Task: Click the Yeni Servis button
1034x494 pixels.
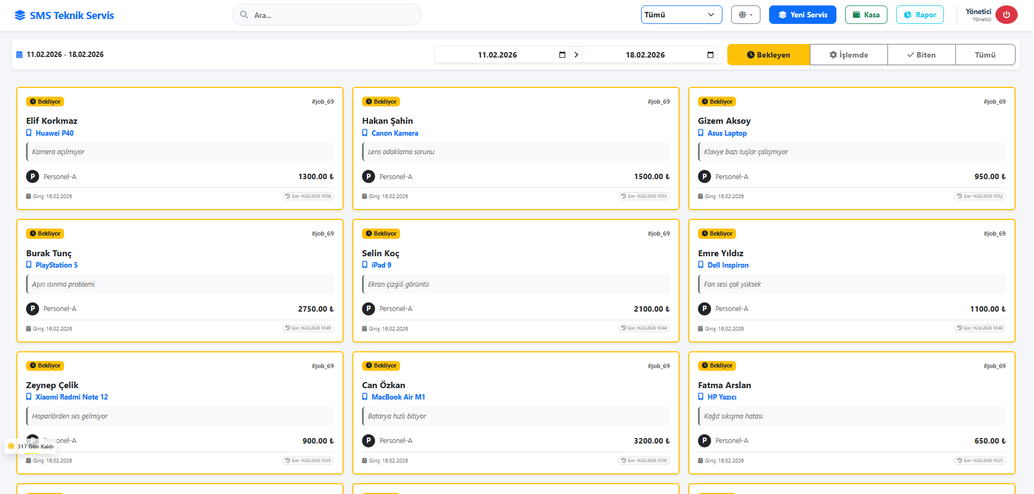Action: tap(802, 15)
